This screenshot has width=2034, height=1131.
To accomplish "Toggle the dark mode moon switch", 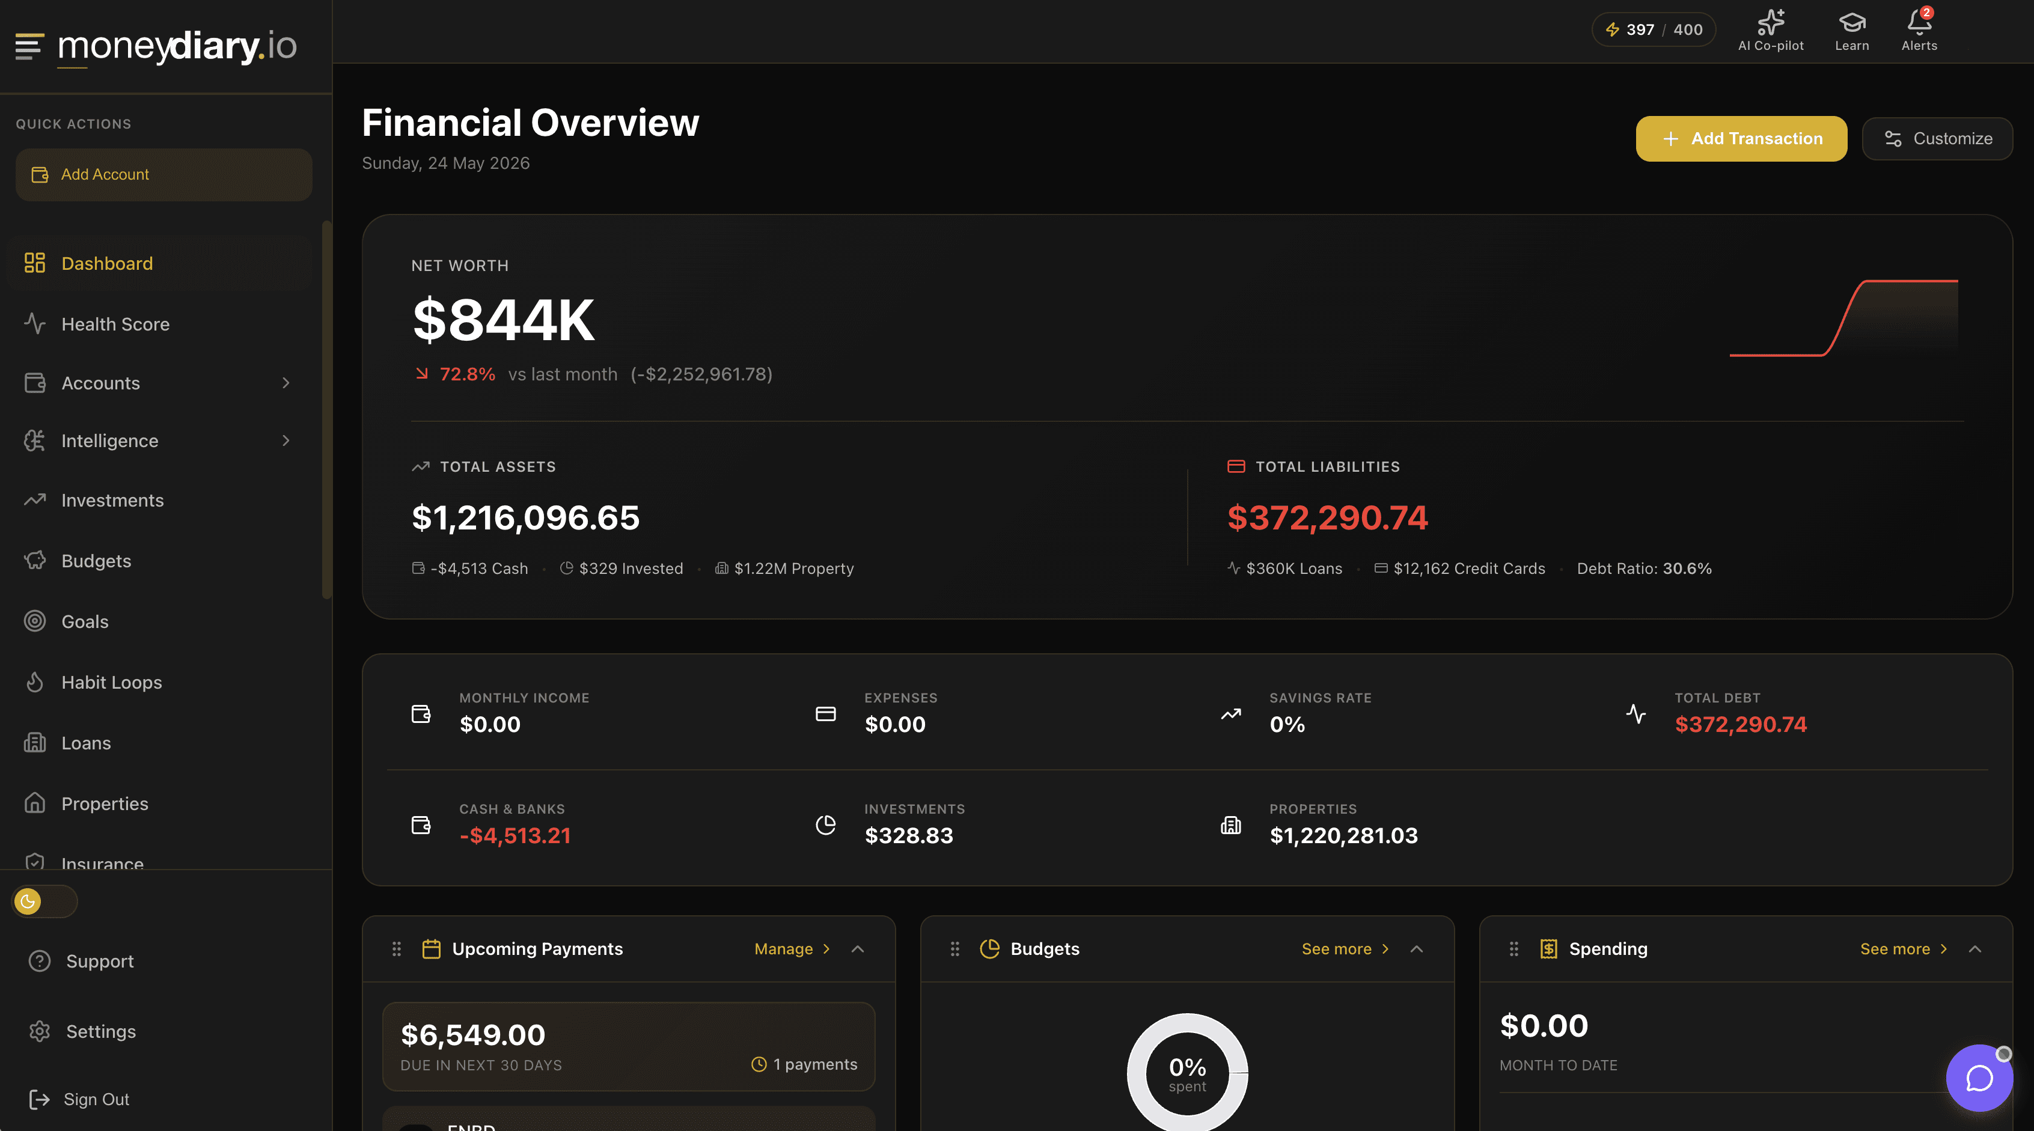I will click(44, 901).
